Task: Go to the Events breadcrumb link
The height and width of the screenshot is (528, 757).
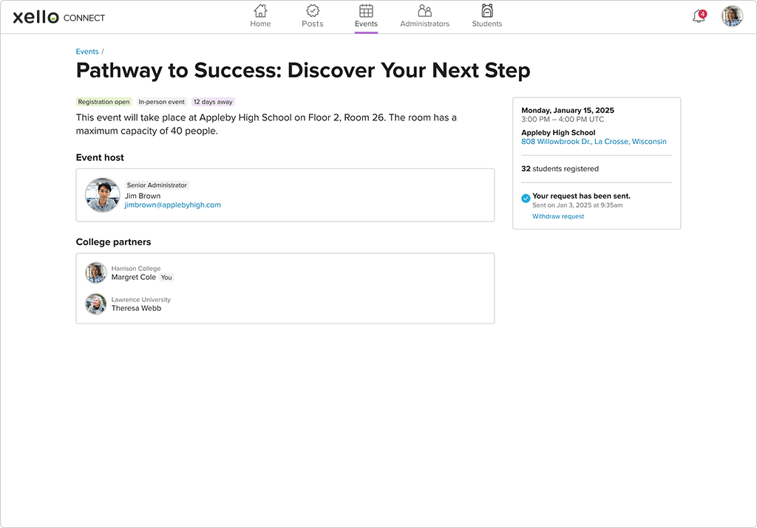Action: click(87, 52)
